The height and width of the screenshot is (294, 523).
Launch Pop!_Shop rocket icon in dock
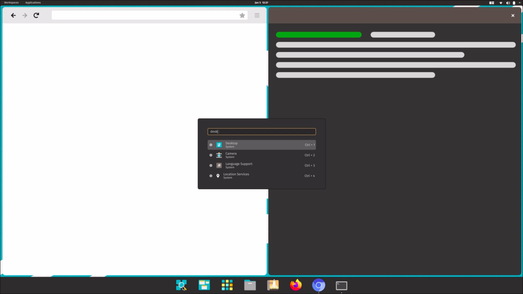(273, 285)
